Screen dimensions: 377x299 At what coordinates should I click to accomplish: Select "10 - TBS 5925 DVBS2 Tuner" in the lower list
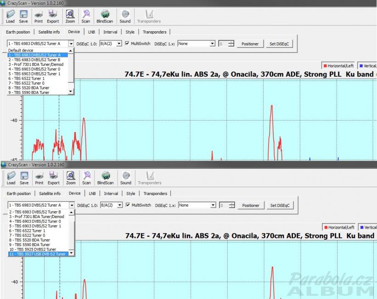click(x=39, y=249)
